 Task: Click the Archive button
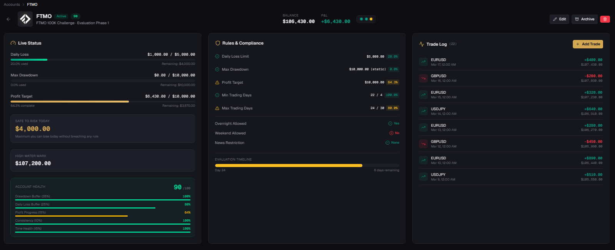pos(584,19)
